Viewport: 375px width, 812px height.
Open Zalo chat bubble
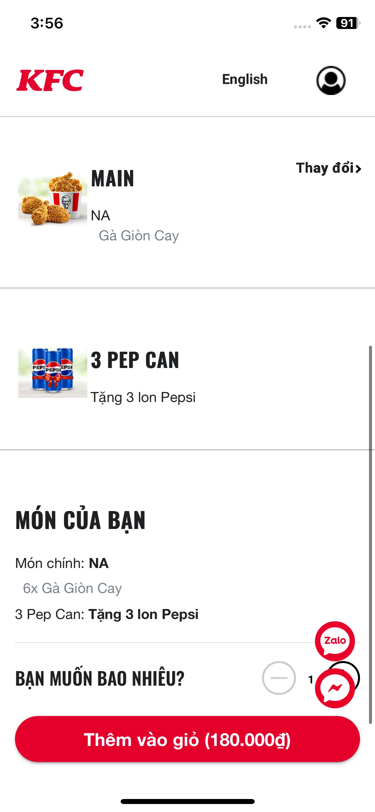(335, 641)
